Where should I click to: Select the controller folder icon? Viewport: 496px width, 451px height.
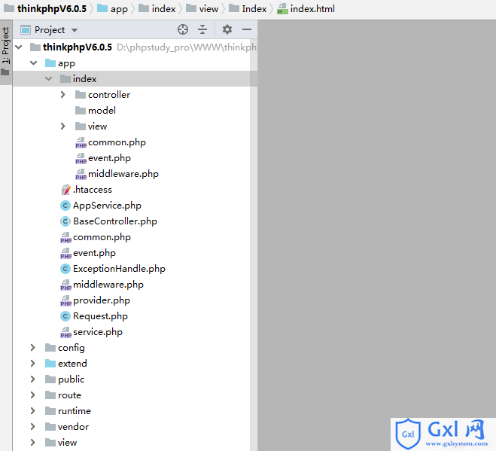[81, 95]
